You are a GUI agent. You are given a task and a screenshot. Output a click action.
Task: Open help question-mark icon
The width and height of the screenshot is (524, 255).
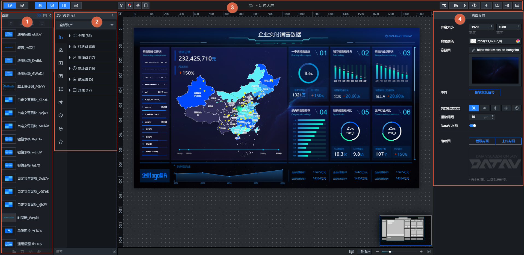(474, 5)
